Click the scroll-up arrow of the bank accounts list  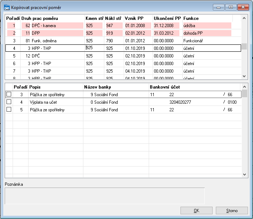coord(244,87)
